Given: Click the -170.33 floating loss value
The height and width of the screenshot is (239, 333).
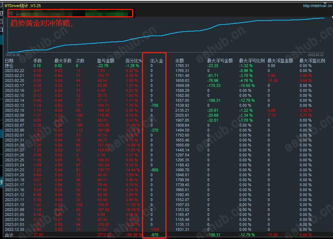Looking at the screenshot, I should [x=214, y=85].
